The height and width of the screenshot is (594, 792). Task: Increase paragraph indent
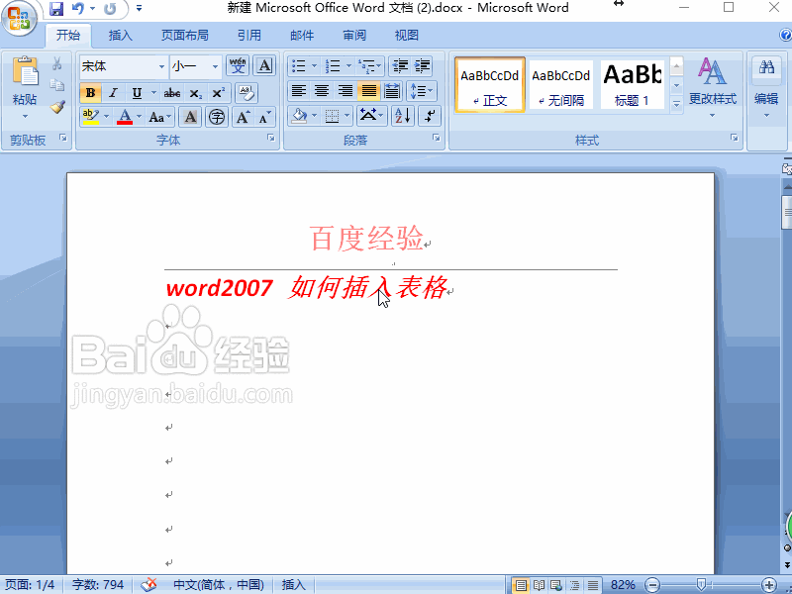(x=423, y=65)
